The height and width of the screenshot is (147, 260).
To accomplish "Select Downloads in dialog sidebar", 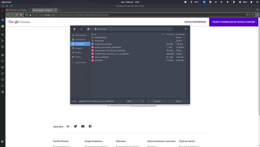I will click(80, 44).
